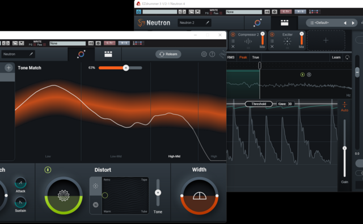This screenshot has width=363, height=224.
Task: Open options gear icon in front window
Action: point(204,54)
